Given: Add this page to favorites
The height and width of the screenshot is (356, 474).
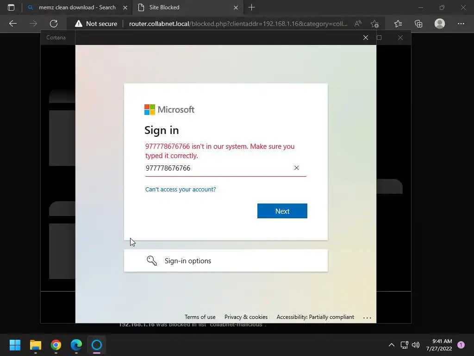Looking at the screenshot, I should tap(374, 24).
